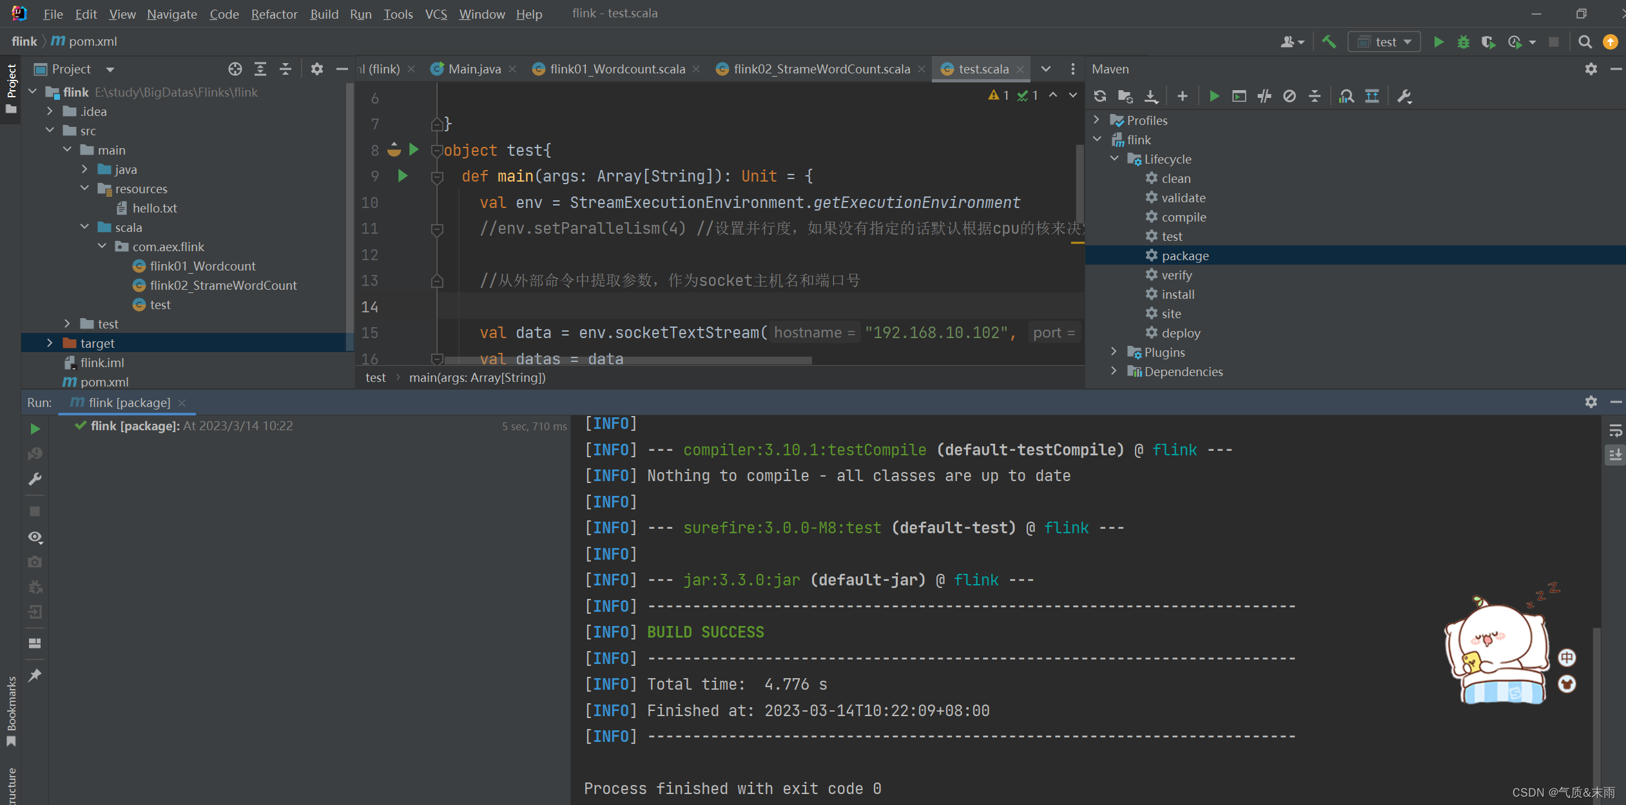The width and height of the screenshot is (1626, 805).
Task: Select the clean lifecycle goal
Action: [1176, 178]
